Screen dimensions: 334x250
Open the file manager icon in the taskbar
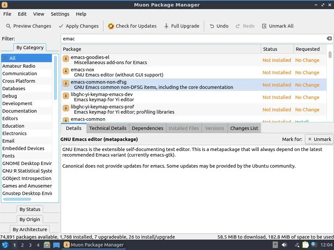click(47, 245)
